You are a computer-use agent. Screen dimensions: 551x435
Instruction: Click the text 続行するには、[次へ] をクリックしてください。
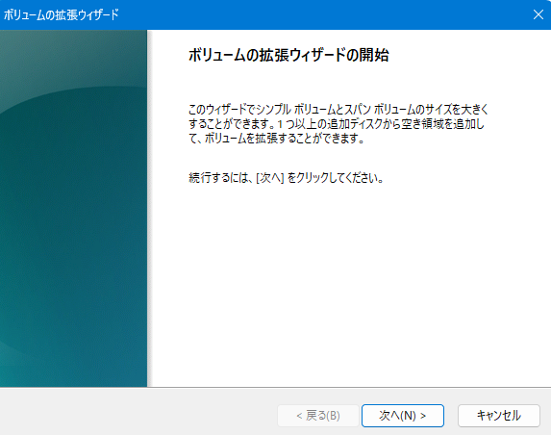[286, 178]
